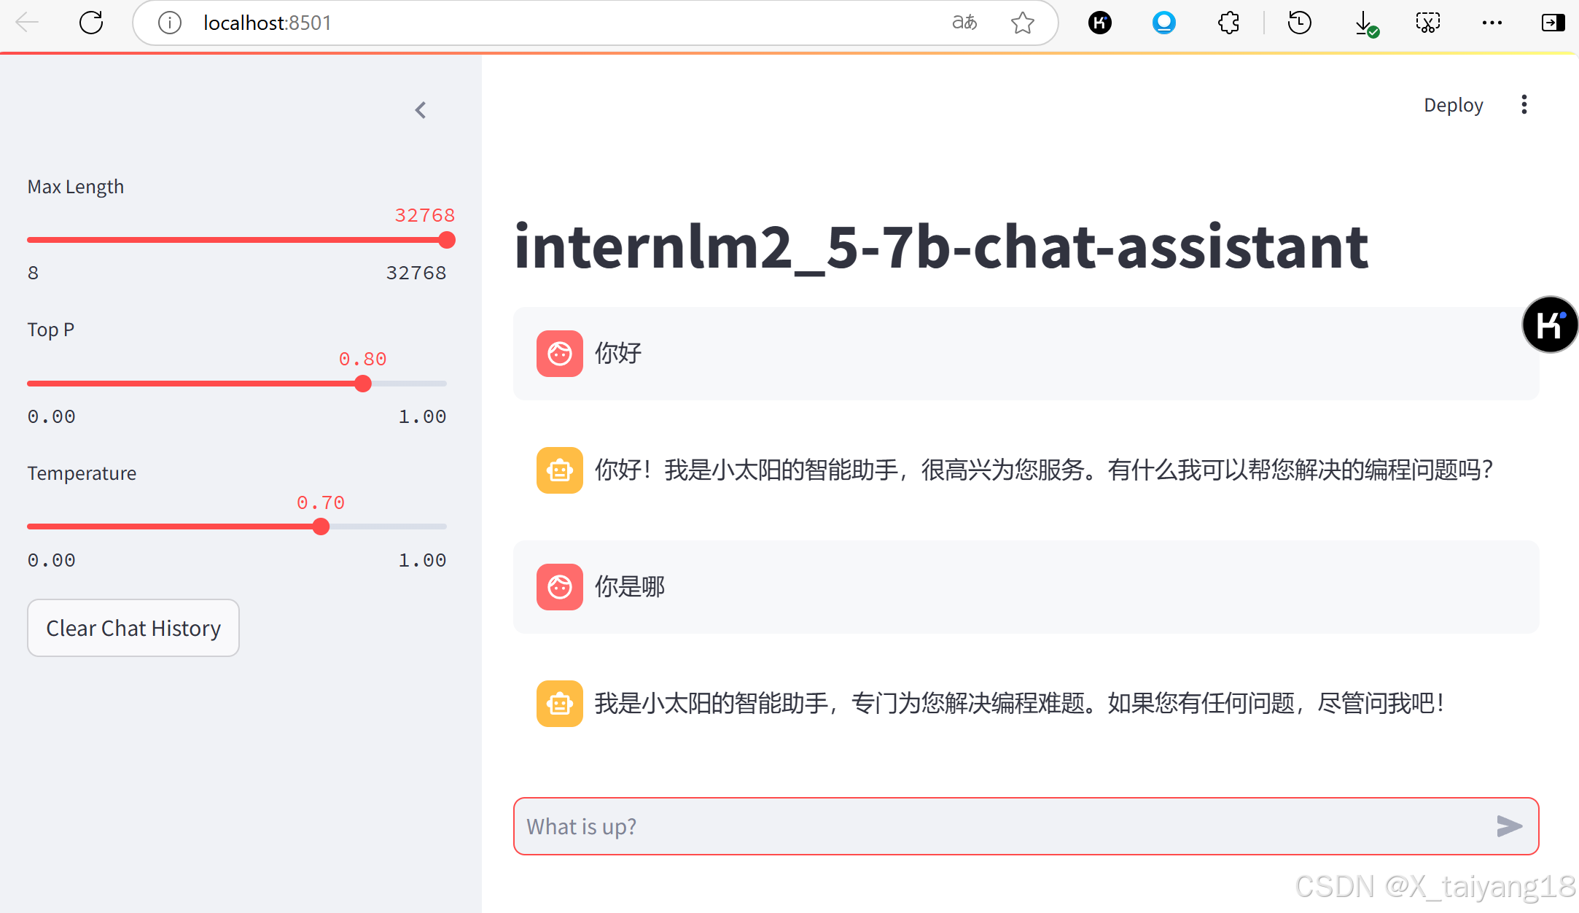Open the downloads icon in toolbar
This screenshot has height=913, width=1579.
click(1364, 23)
